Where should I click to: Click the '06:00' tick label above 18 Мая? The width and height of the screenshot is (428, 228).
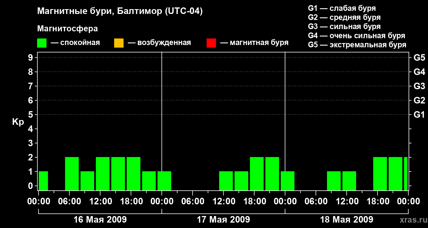pyautogui.click(x=316, y=201)
